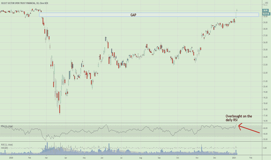
Task: Click the 29.00 price axis label
Action: pos(265,22)
